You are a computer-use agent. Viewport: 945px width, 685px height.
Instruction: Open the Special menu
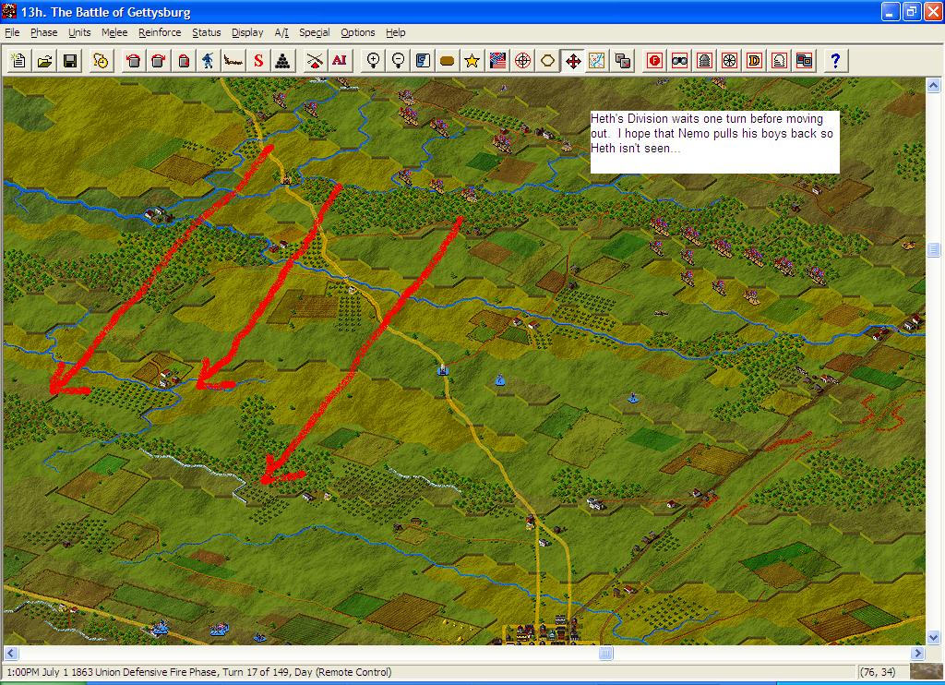315,32
